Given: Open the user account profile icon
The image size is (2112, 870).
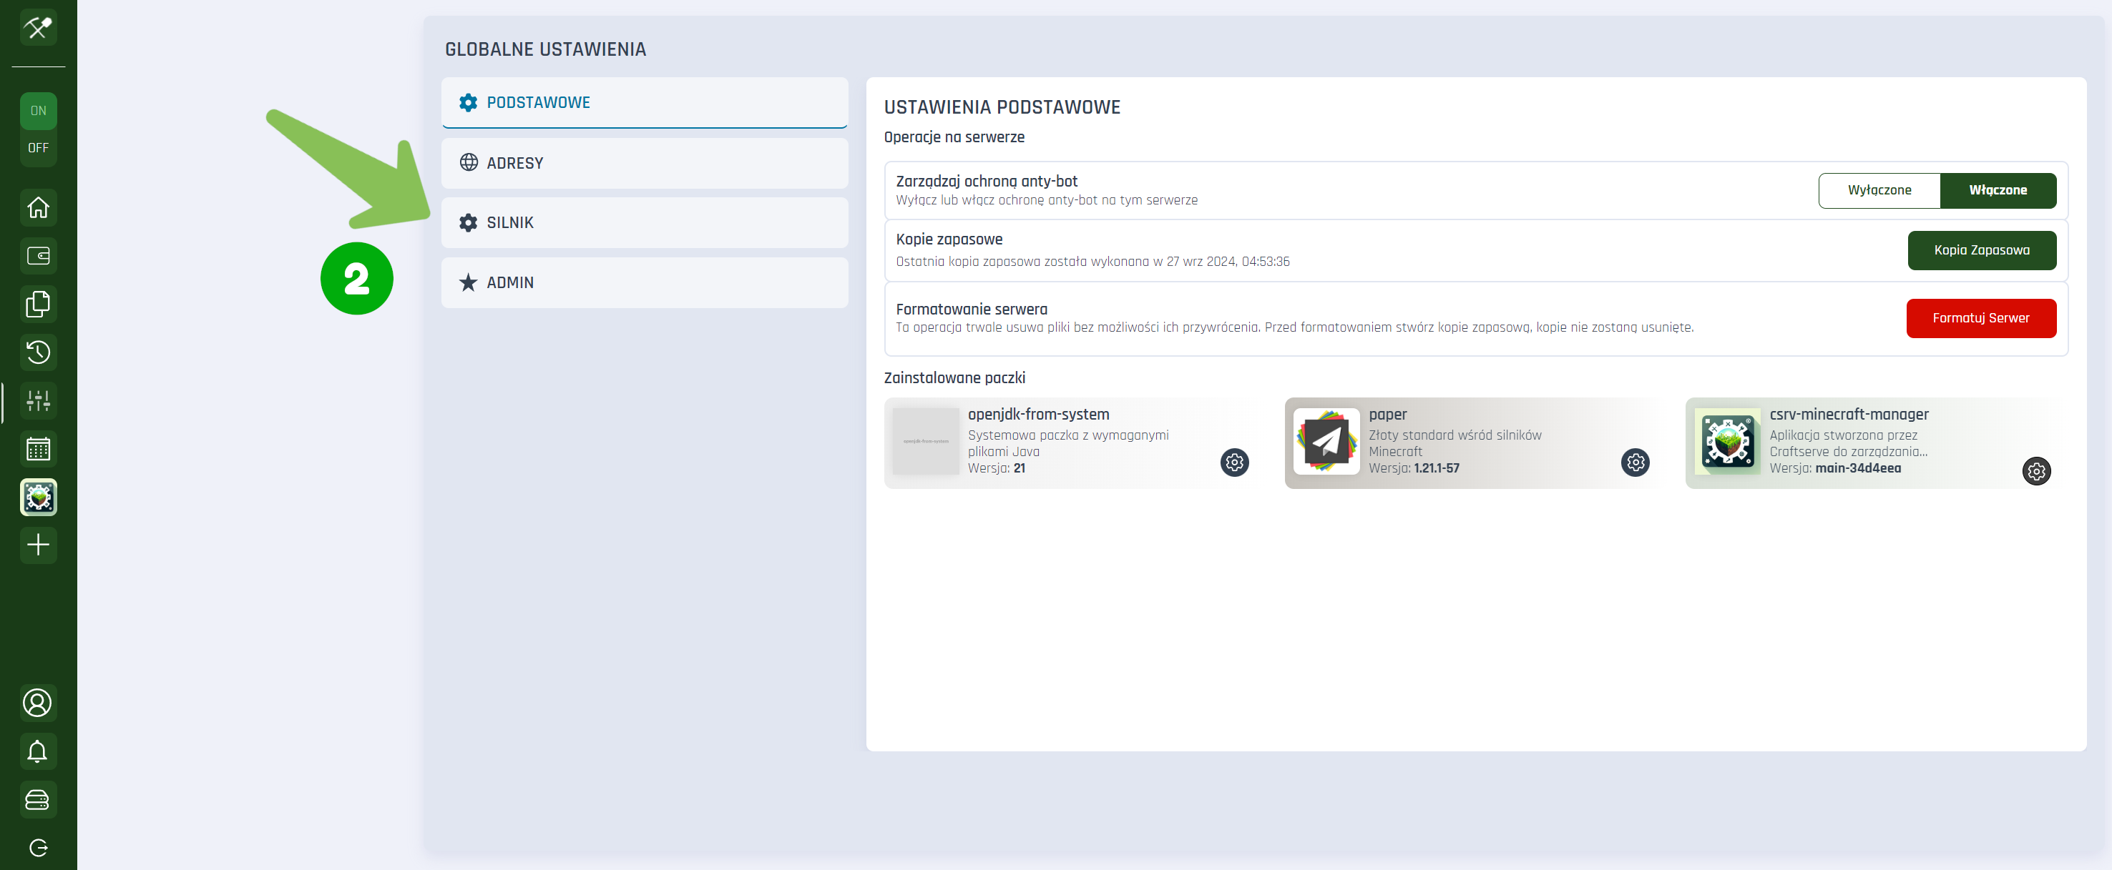Looking at the screenshot, I should click(38, 703).
